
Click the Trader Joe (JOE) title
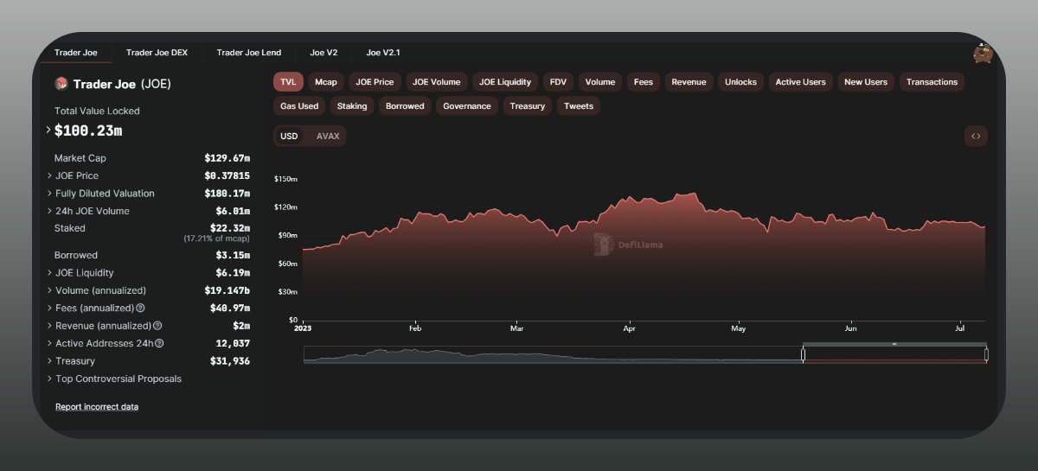[122, 84]
